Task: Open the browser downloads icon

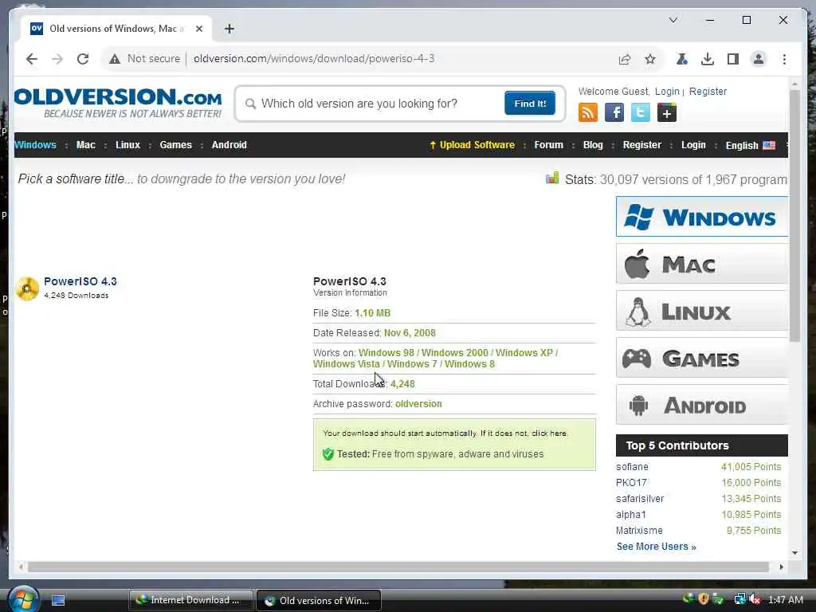Action: pos(708,59)
